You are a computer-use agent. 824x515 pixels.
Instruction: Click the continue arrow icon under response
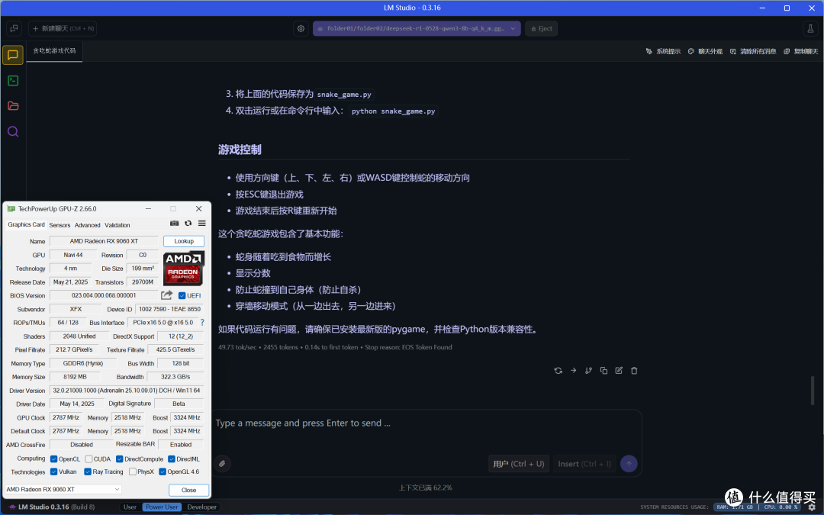[x=573, y=371]
